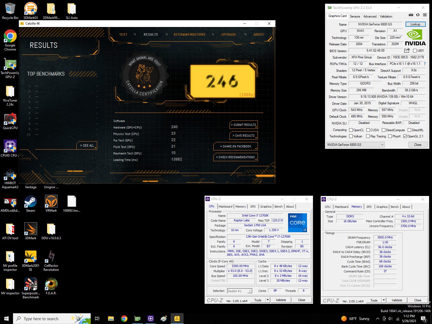
Task: Click the taskbar clock showing 1:12 PM
Action: pyautogui.click(x=409, y=319)
